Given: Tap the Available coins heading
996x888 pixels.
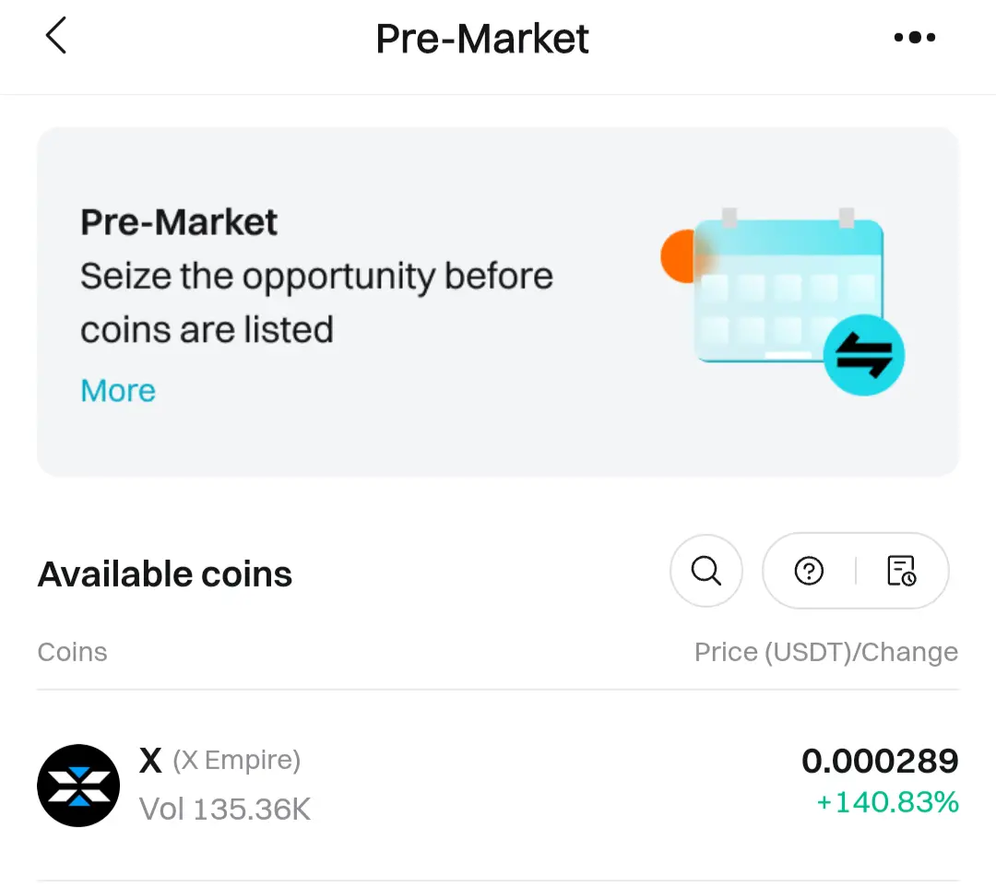Looking at the screenshot, I should [x=165, y=574].
